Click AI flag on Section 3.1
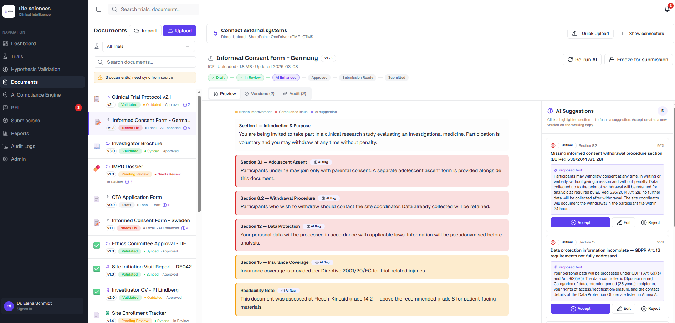The width and height of the screenshot is (675, 323). [x=321, y=162]
